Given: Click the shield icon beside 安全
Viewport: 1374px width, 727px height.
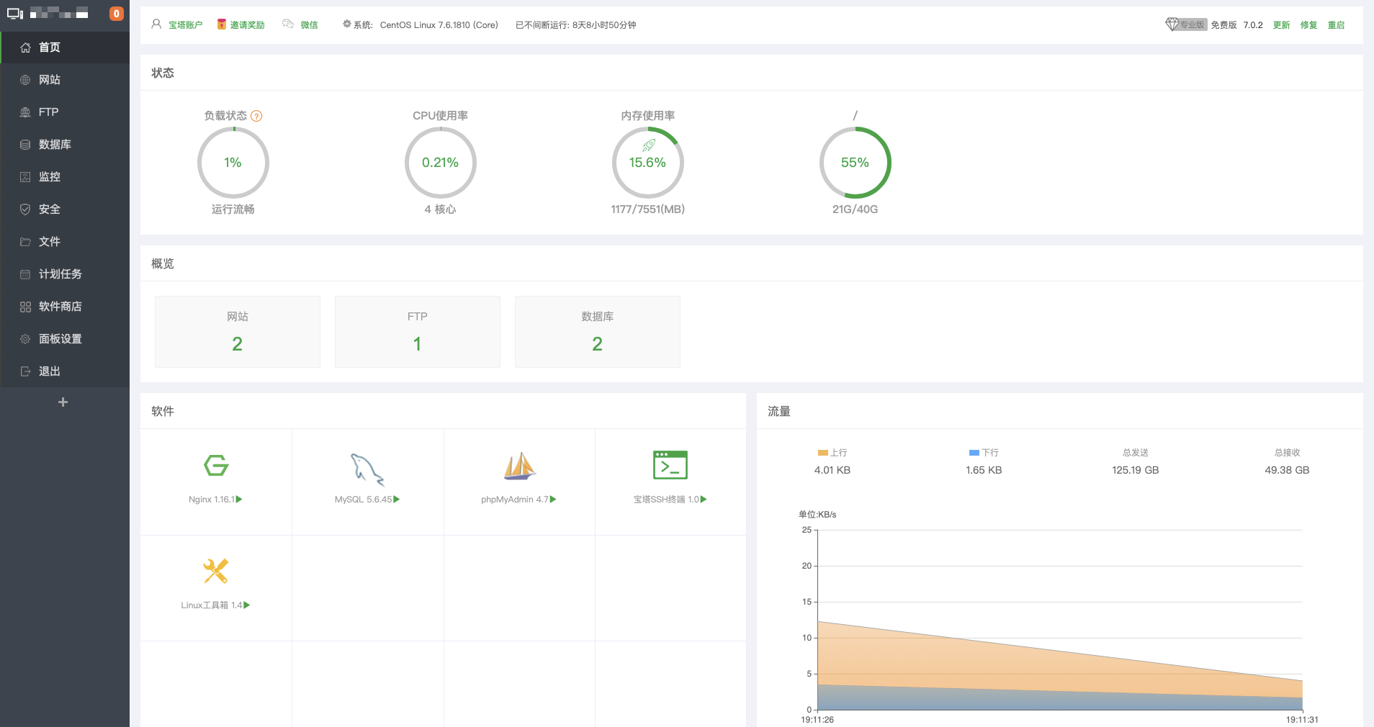Looking at the screenshot, I should 25,209.
